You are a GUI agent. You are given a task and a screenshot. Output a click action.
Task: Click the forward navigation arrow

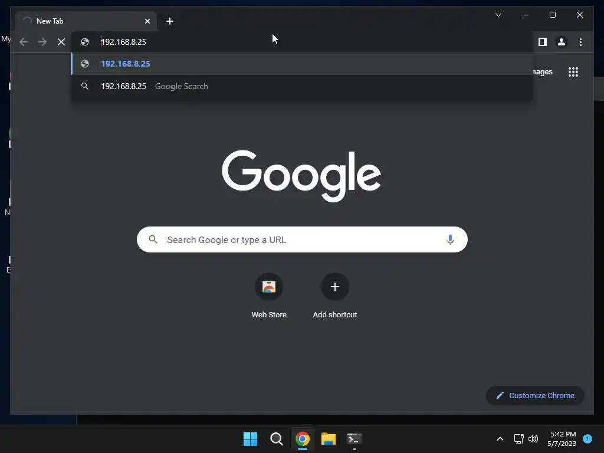click(x=42, y=42)
